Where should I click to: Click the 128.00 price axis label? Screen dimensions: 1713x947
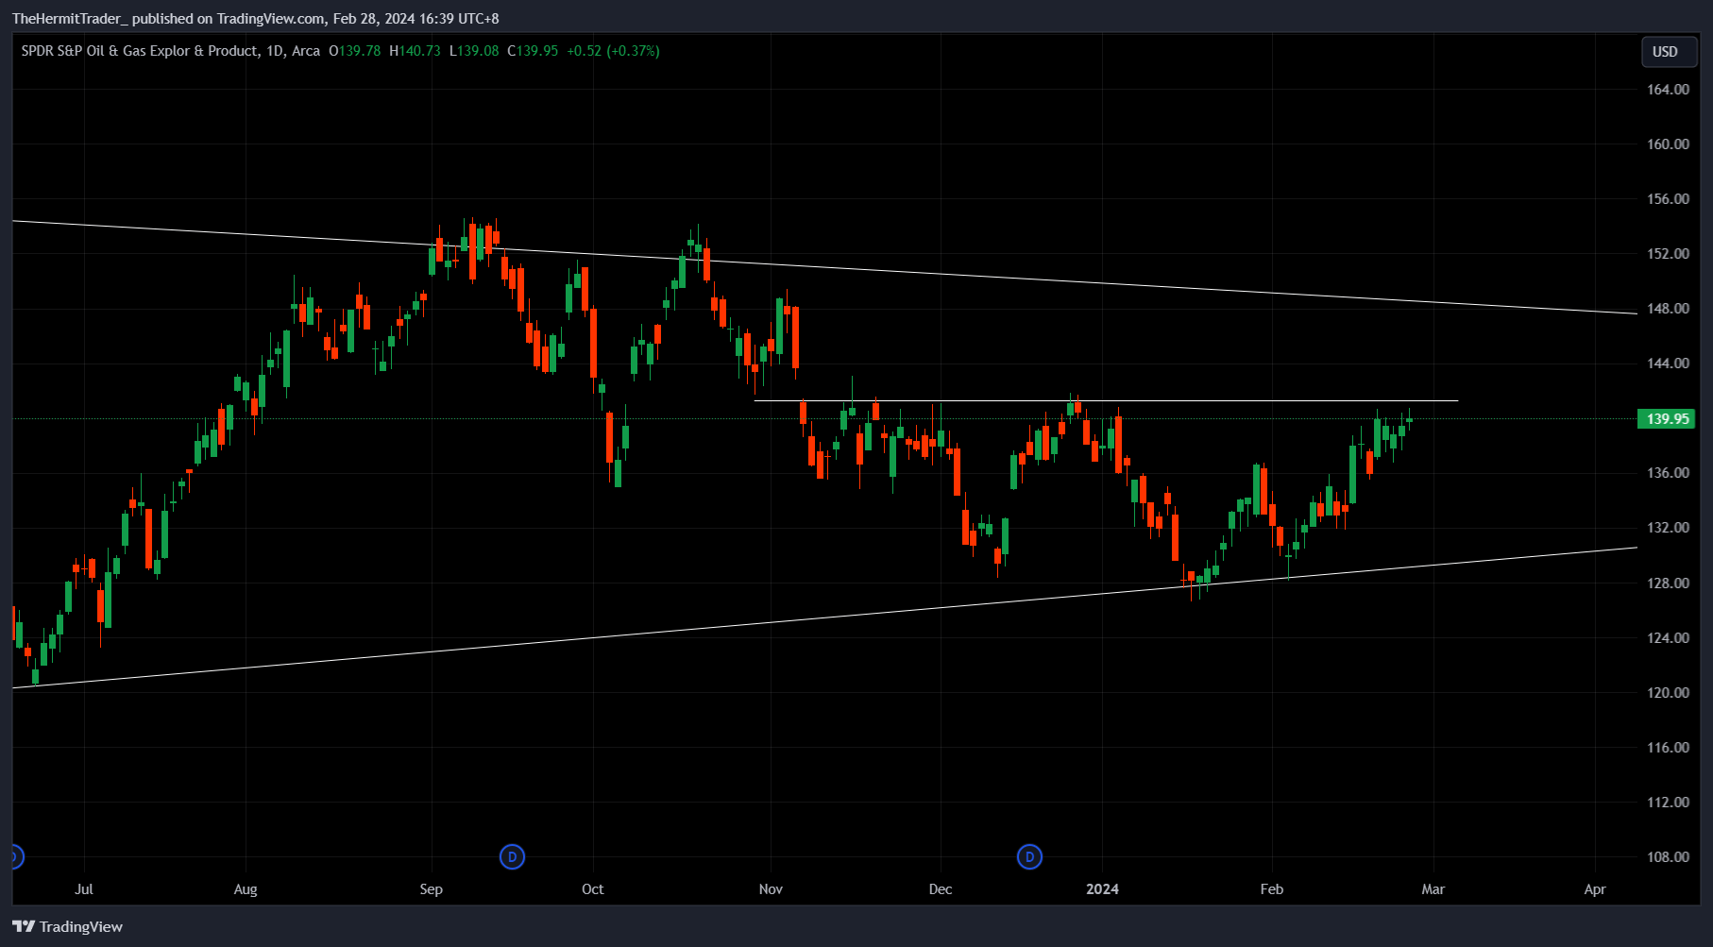[1668, 583]
